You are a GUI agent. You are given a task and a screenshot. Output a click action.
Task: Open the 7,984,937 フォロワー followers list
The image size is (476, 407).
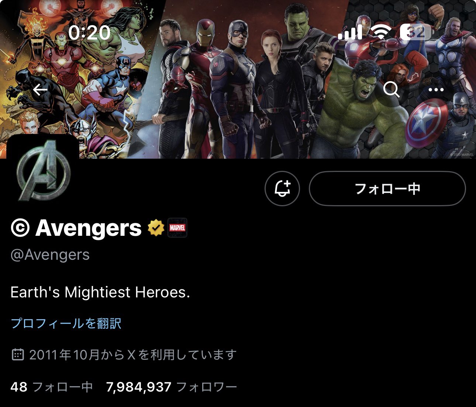click(x=172, y=387)
